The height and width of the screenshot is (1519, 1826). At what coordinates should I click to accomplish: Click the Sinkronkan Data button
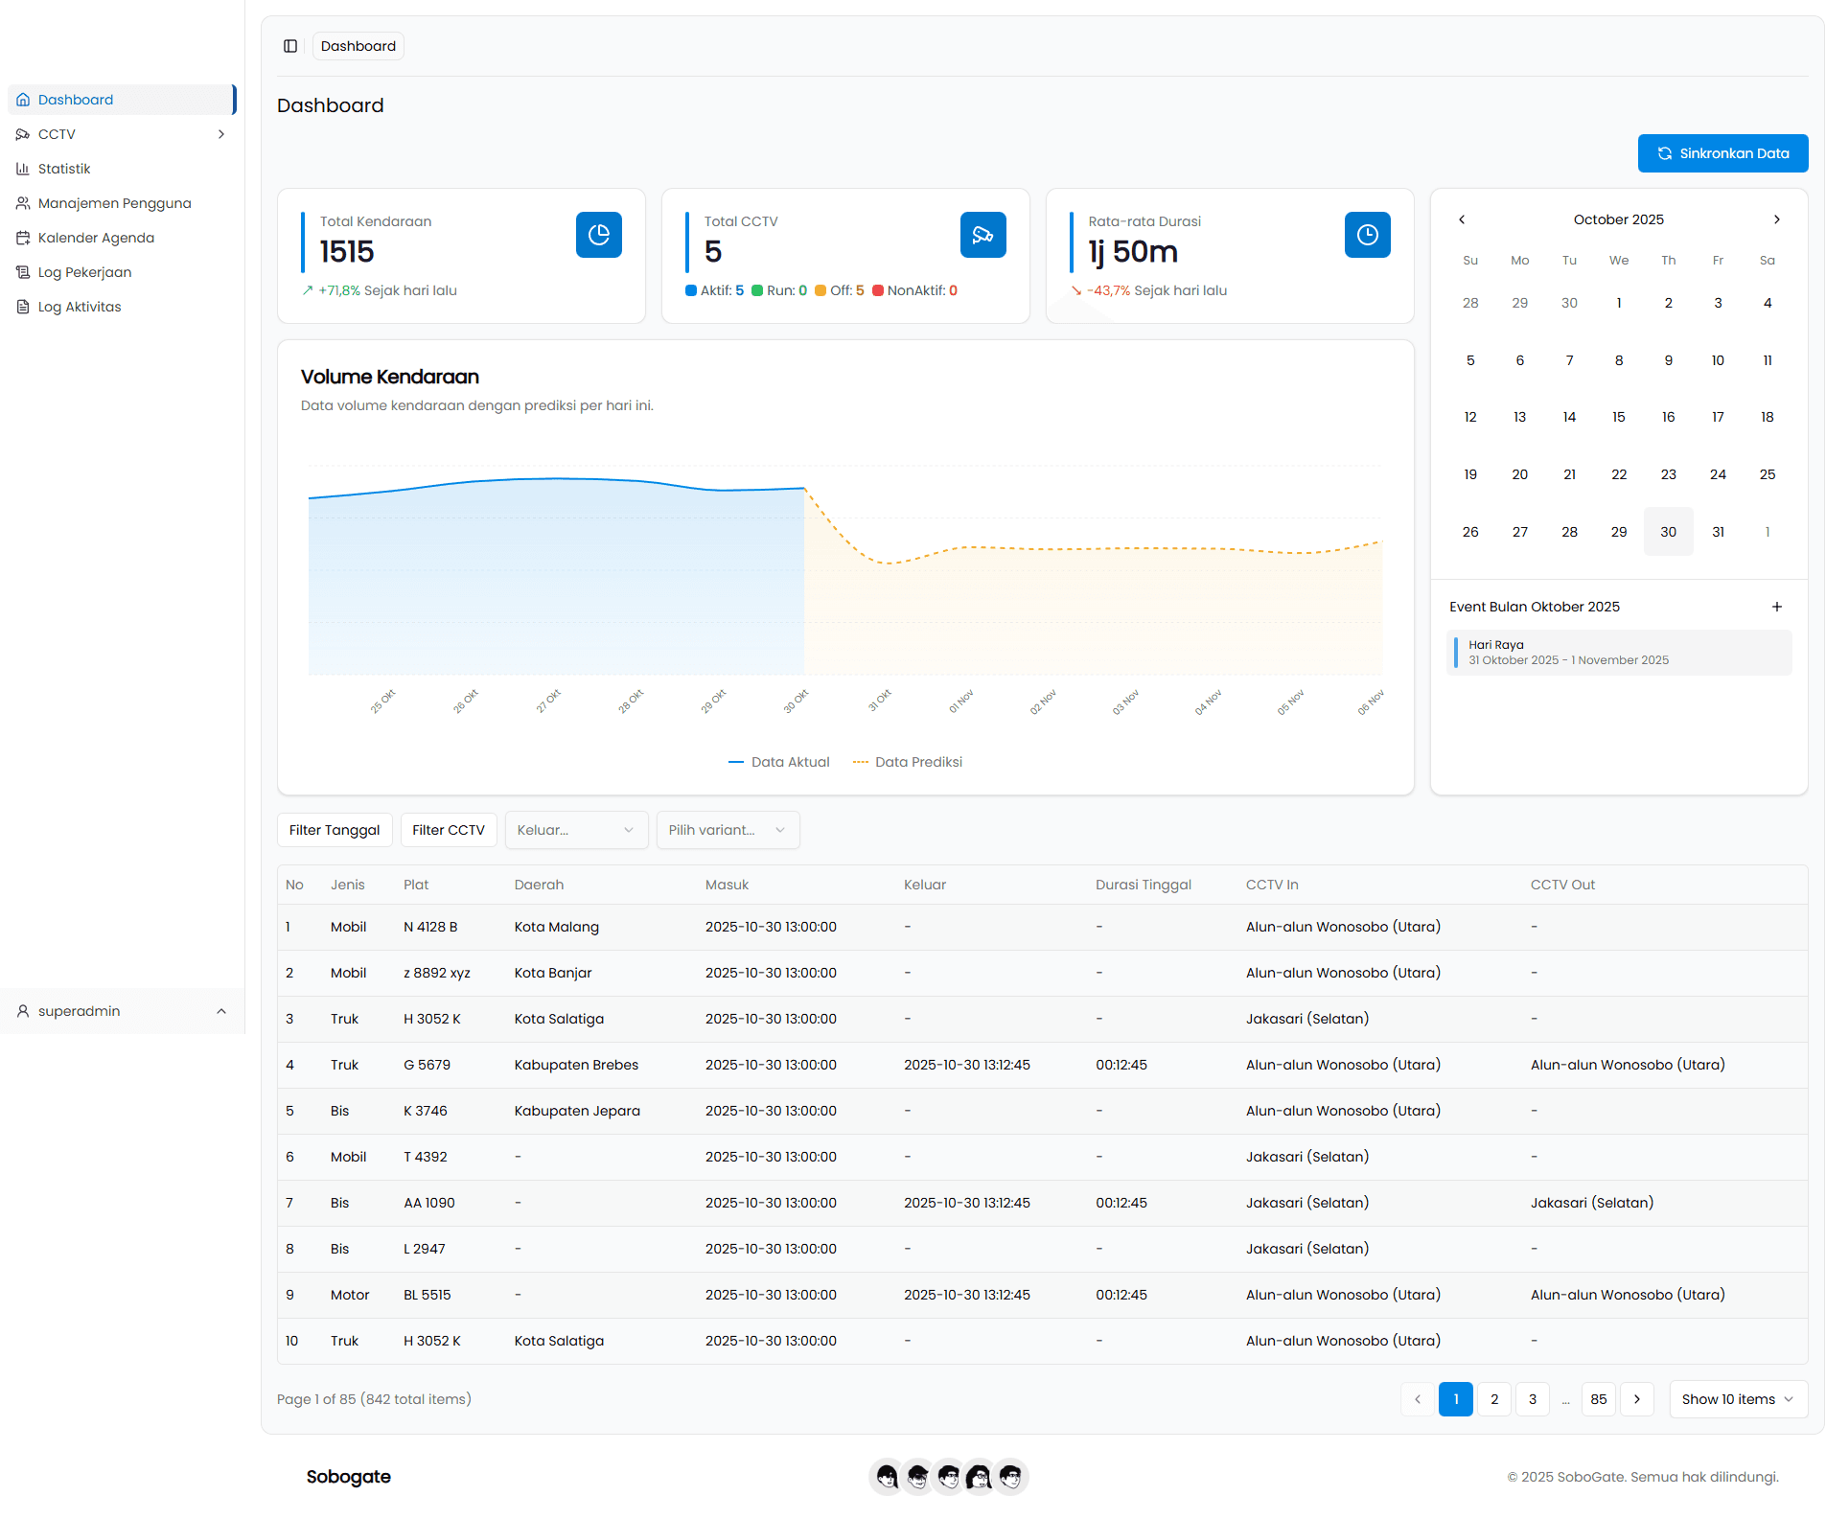coord(1722,153)
